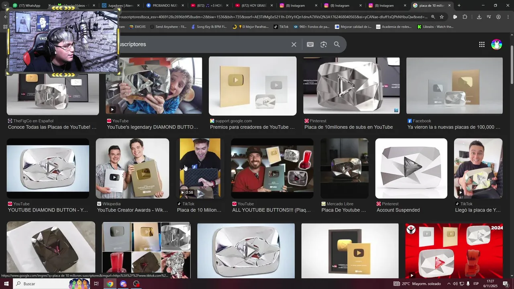Open the Pinterest Account Suspended thumbnail
Screen dimensions: 514x289
(411, 168)
